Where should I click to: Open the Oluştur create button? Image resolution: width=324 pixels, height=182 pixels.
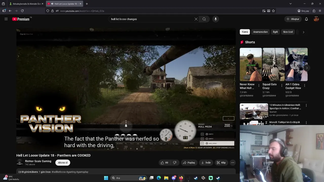[x=293, y=19]
